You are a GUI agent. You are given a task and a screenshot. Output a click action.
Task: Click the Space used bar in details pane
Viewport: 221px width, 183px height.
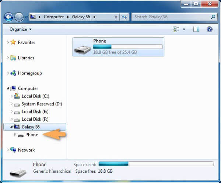pos(156,164)
